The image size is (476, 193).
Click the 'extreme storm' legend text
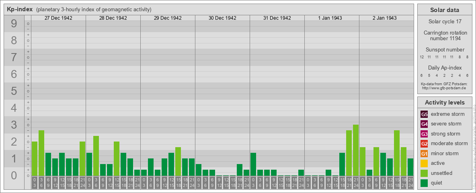pyautogui.click(x=448, y=114)
